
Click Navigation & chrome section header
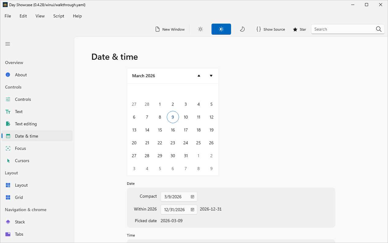pyautogui.click(x=26, y=210)
